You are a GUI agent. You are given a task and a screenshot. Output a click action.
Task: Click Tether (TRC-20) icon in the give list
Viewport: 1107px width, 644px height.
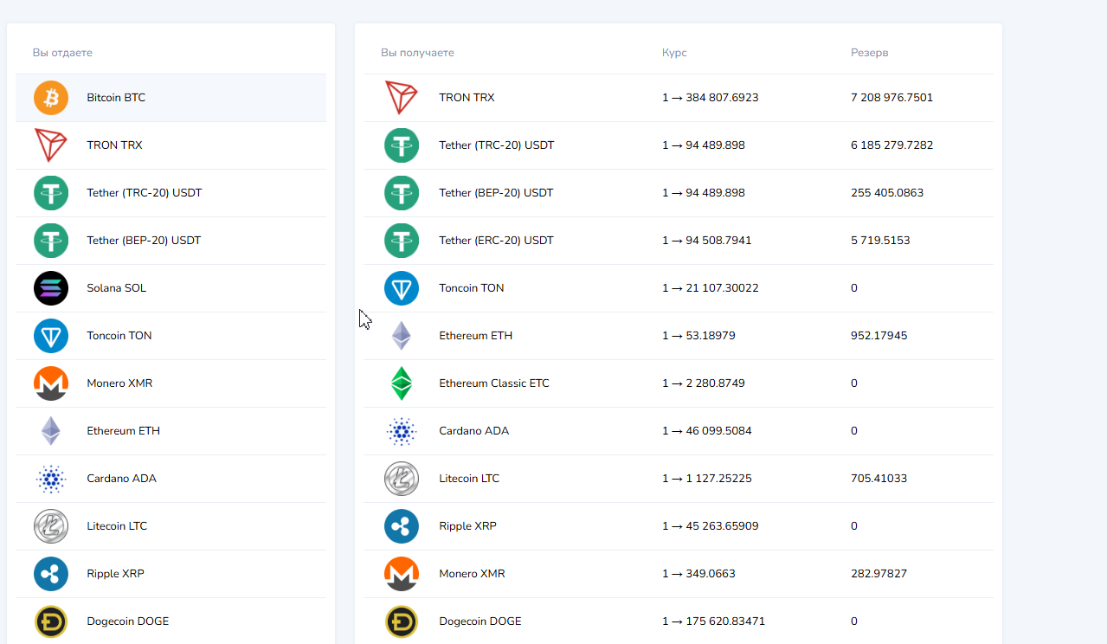[x=51, y=193]
